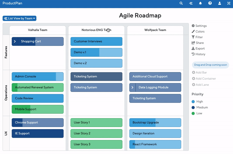The height and width of the screenshot is (154, 233).
Task: Open the roadmap list menu icon
Action: [191, 3]
